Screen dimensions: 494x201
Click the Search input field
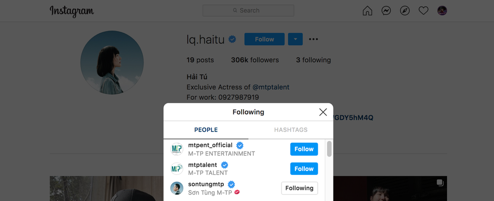(x=248, y=10)
